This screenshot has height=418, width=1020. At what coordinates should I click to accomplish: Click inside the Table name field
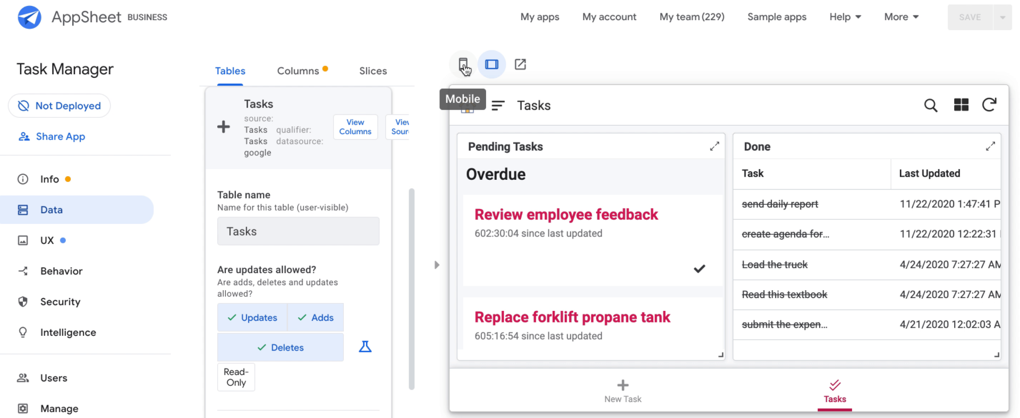[x=298, y=231]
